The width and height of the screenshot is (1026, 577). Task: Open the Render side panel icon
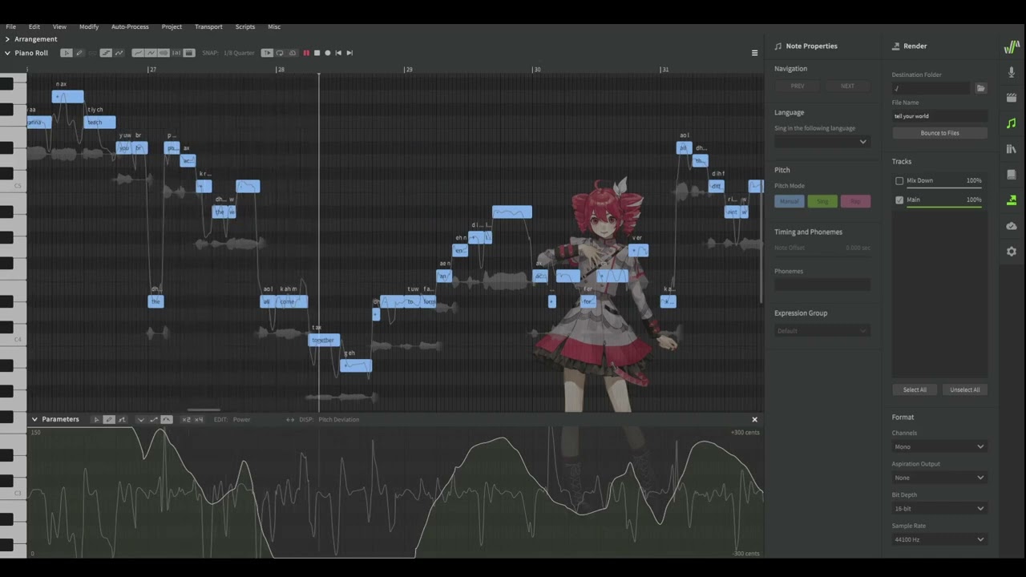[1012, 200]
